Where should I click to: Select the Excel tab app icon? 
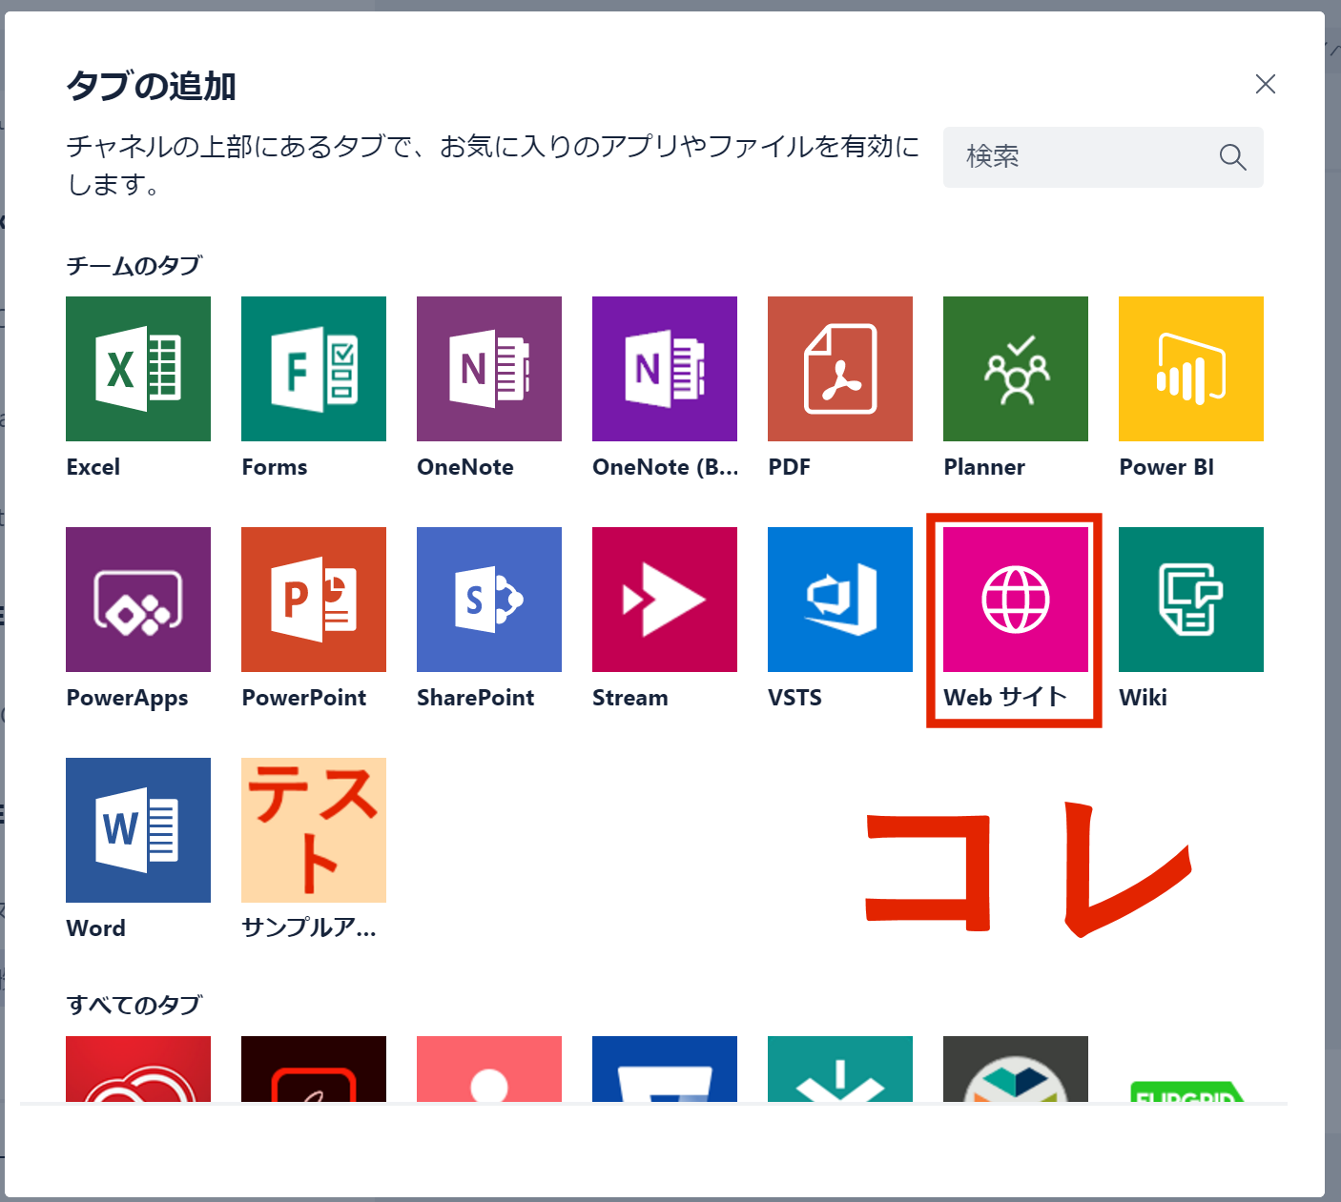pos(138,369)
